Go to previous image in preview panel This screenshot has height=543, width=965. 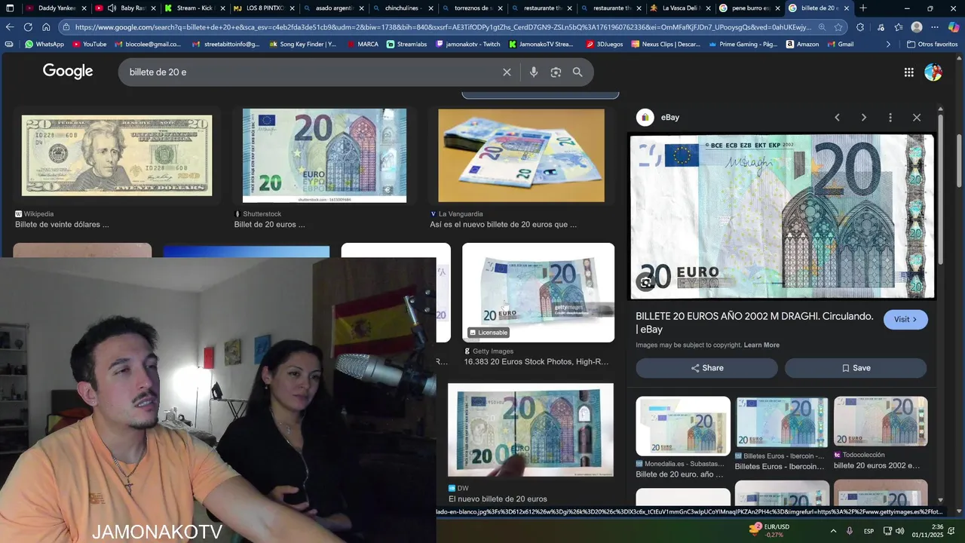[x=837, y=118]
